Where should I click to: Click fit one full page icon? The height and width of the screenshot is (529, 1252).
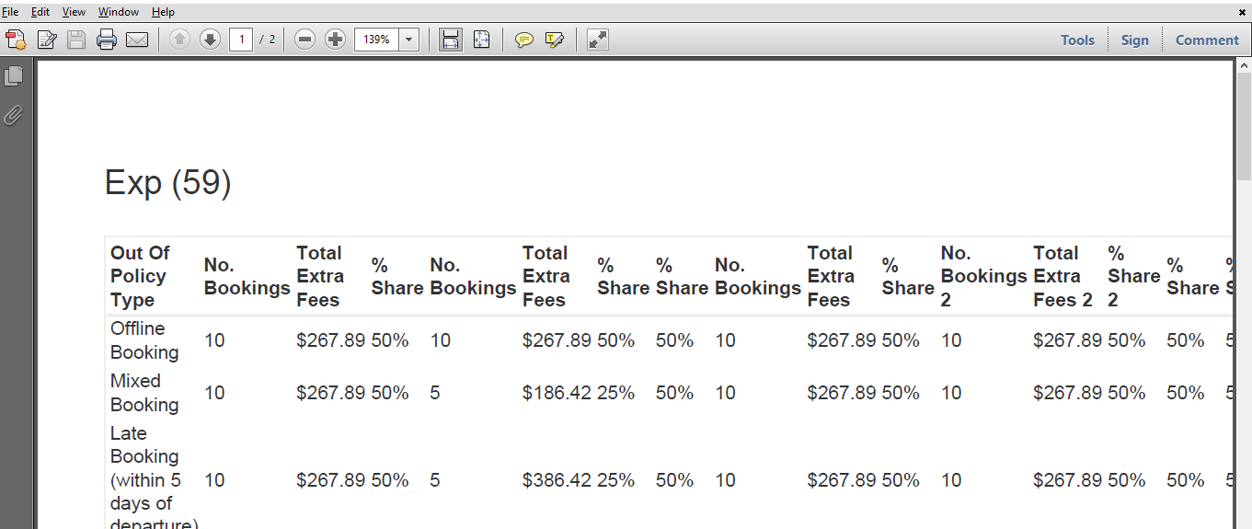pyautogui.click(x=481, y=40)
